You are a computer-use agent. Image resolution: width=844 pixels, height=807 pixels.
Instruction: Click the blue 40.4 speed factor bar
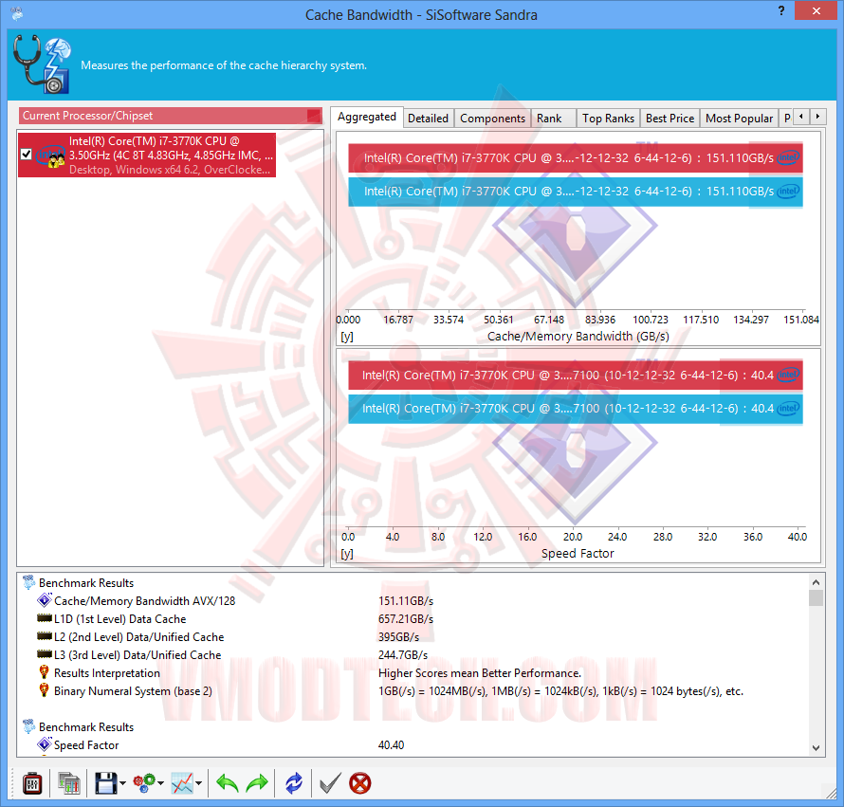click(576, 409)
